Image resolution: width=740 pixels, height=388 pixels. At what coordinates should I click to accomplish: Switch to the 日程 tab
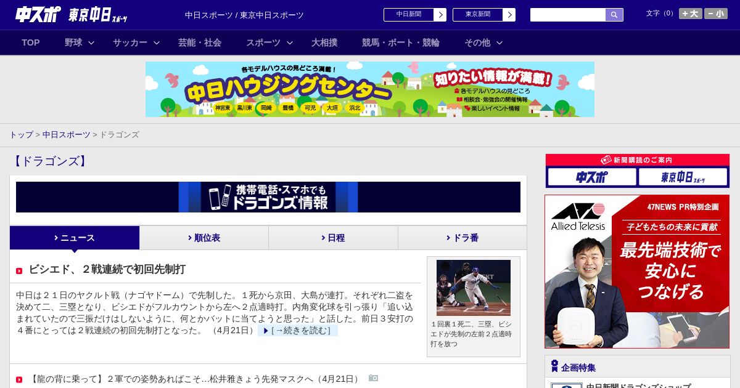pyautogui.click(x=333, y=238)
